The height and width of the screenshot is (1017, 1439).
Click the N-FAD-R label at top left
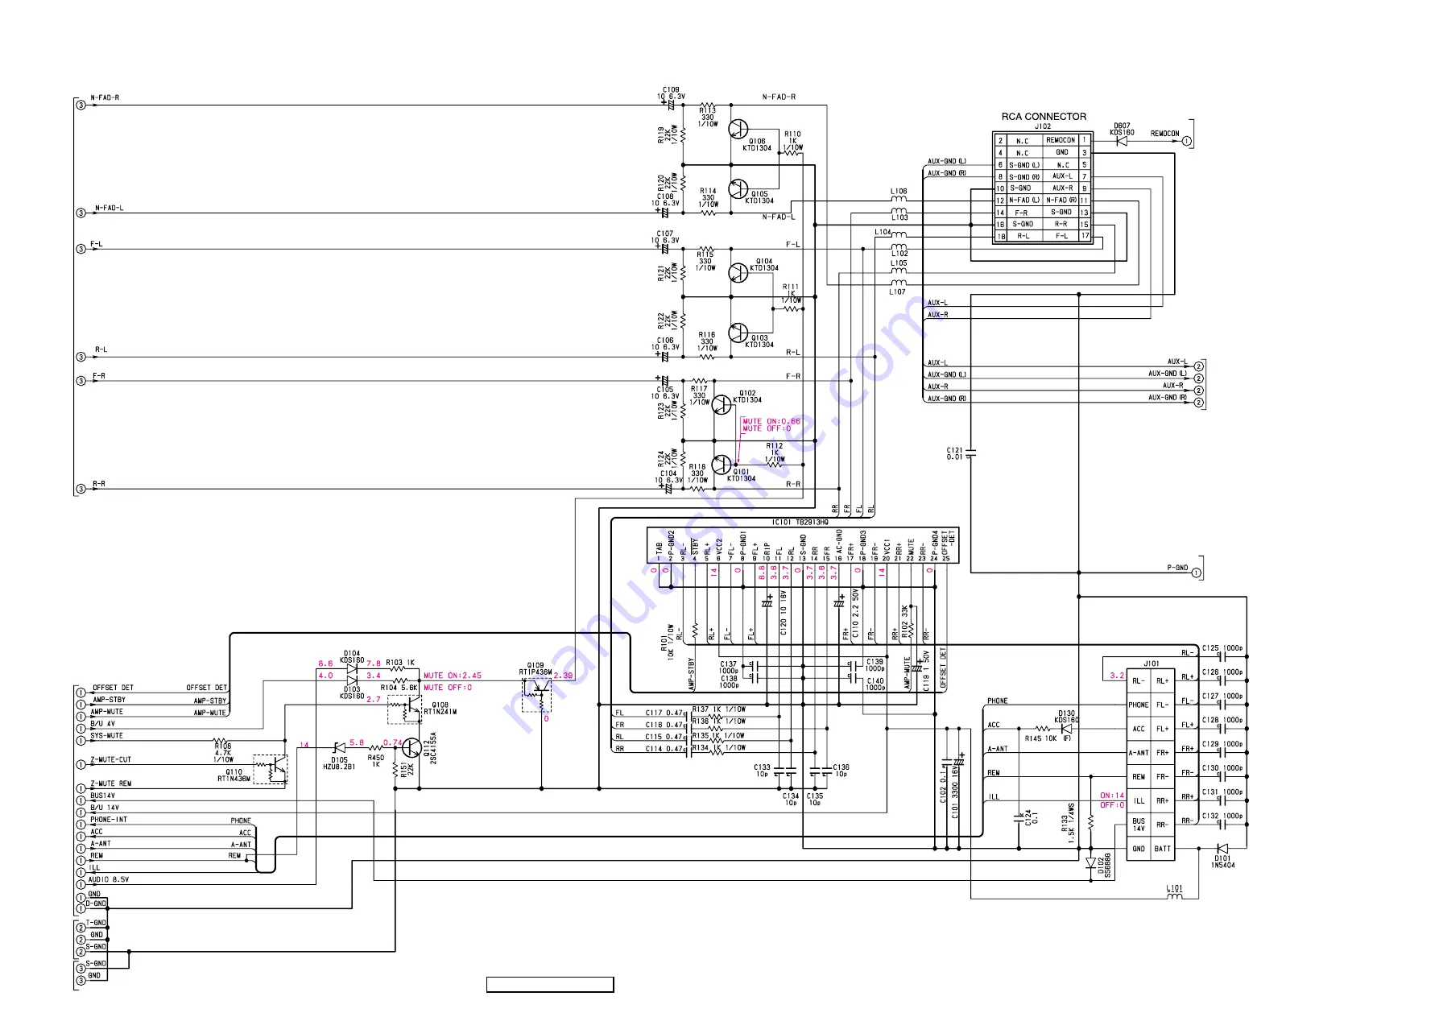[x=105, y=97]
